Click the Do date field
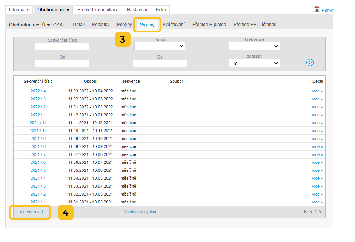 [160, 63]
